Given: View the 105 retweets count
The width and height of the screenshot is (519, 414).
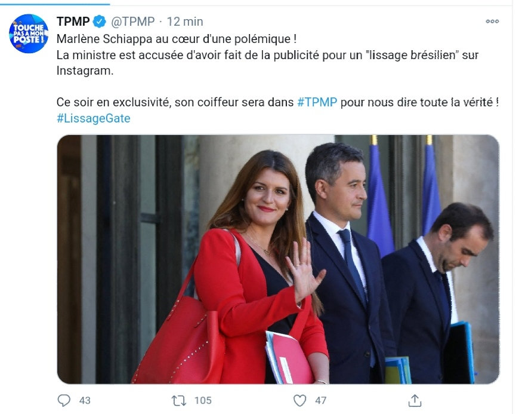Looking at the screenshot, I should [x=203, y=400].
